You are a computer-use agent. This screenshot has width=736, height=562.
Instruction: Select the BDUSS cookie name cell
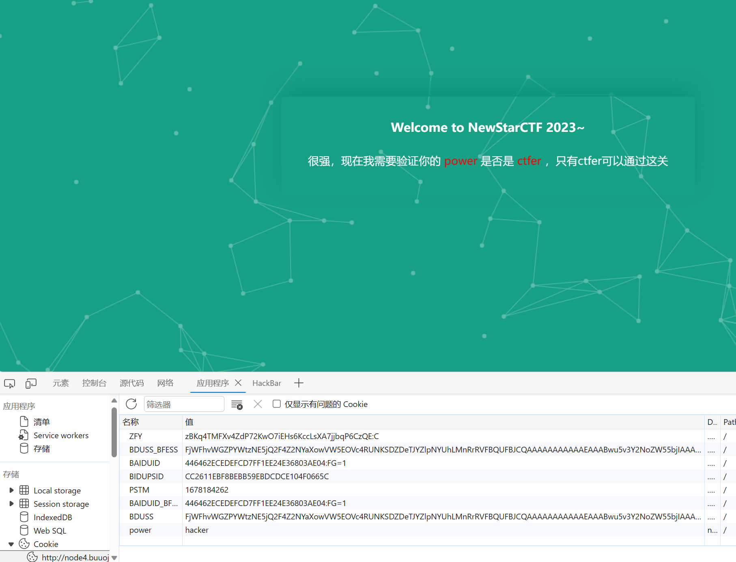[x=141, y=517]
